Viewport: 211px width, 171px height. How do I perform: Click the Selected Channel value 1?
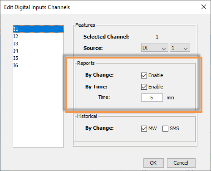(157, 37)
